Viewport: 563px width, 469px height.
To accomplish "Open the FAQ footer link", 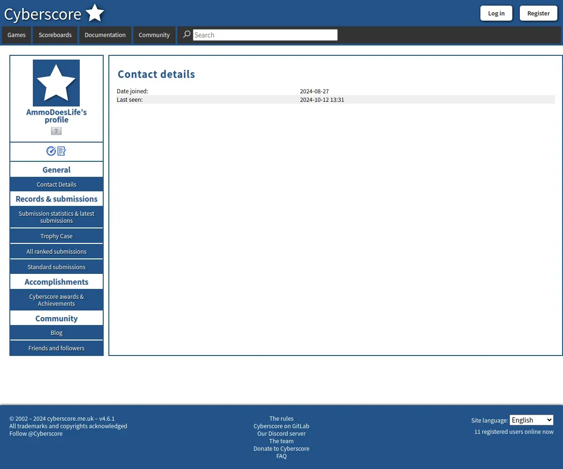I will (x=281, y=456).
